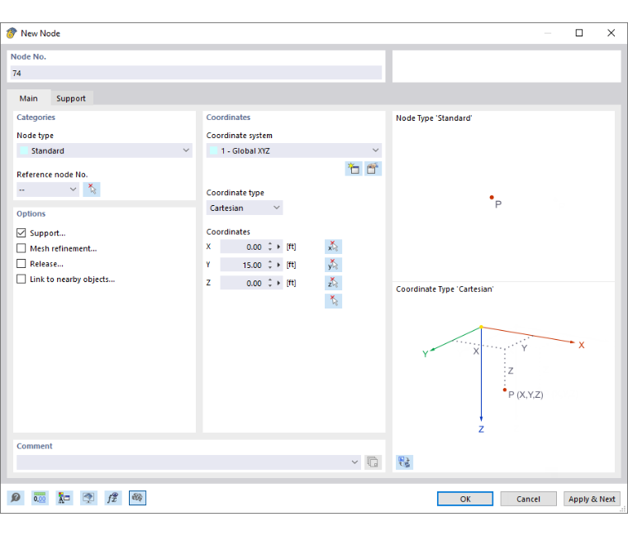Click the Y coordinate 15.00 field
Viewport: 628px width, 536px height.
243,265
